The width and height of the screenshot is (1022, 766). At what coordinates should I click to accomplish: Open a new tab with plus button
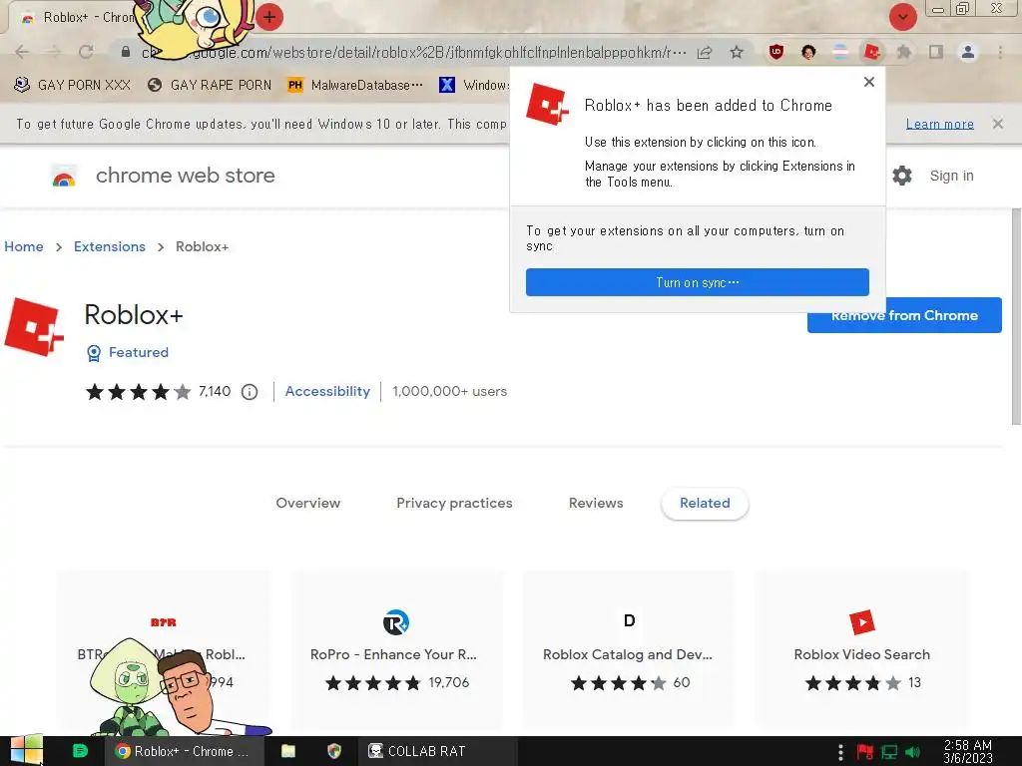click(x=269, y=17)
